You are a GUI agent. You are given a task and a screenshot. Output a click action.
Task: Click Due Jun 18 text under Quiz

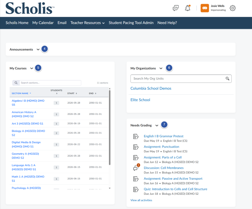pyautogui.click(x=151, y=194)
